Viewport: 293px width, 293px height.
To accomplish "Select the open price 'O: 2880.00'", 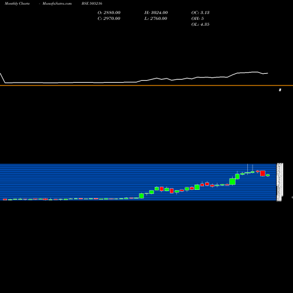I will point(109,13).
